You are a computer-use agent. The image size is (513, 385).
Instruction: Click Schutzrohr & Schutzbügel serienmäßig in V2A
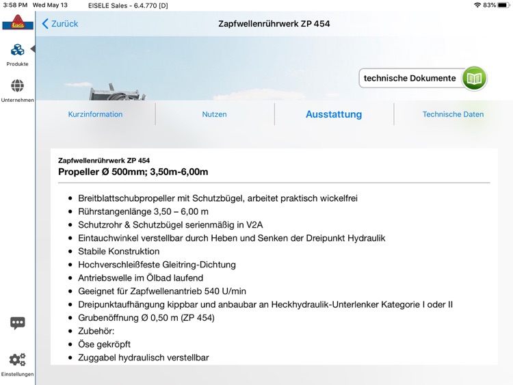pyautogui.click(x=170, y=225)
